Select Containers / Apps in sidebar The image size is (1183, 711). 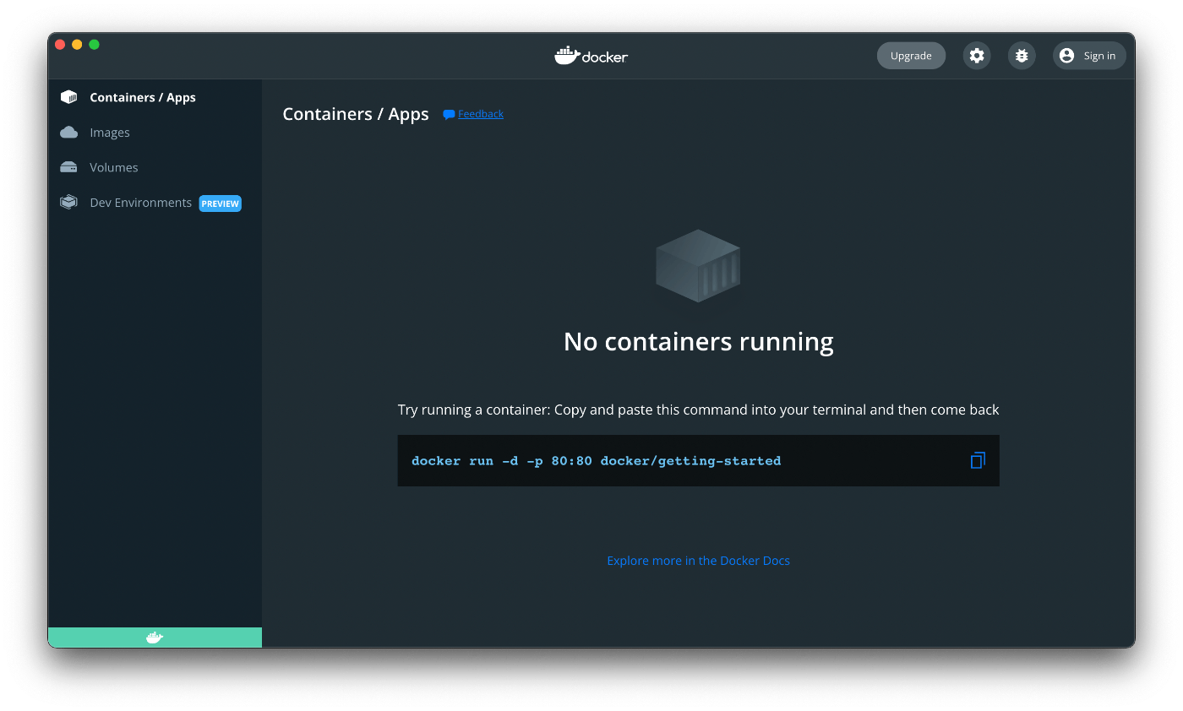click(x=155, y=97)
